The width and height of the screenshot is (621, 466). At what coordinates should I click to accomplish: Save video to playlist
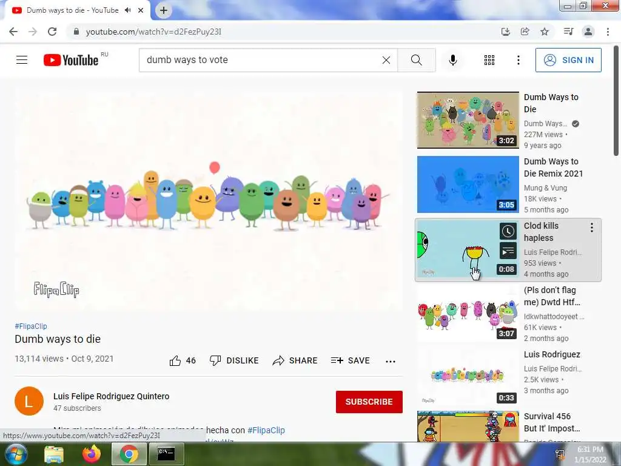(x=350, y=360)
